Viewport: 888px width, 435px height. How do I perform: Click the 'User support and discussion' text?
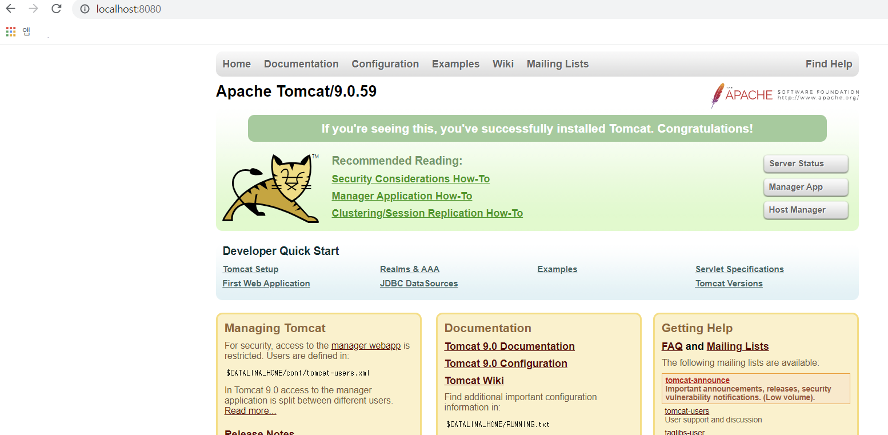(x=713, y=420)
